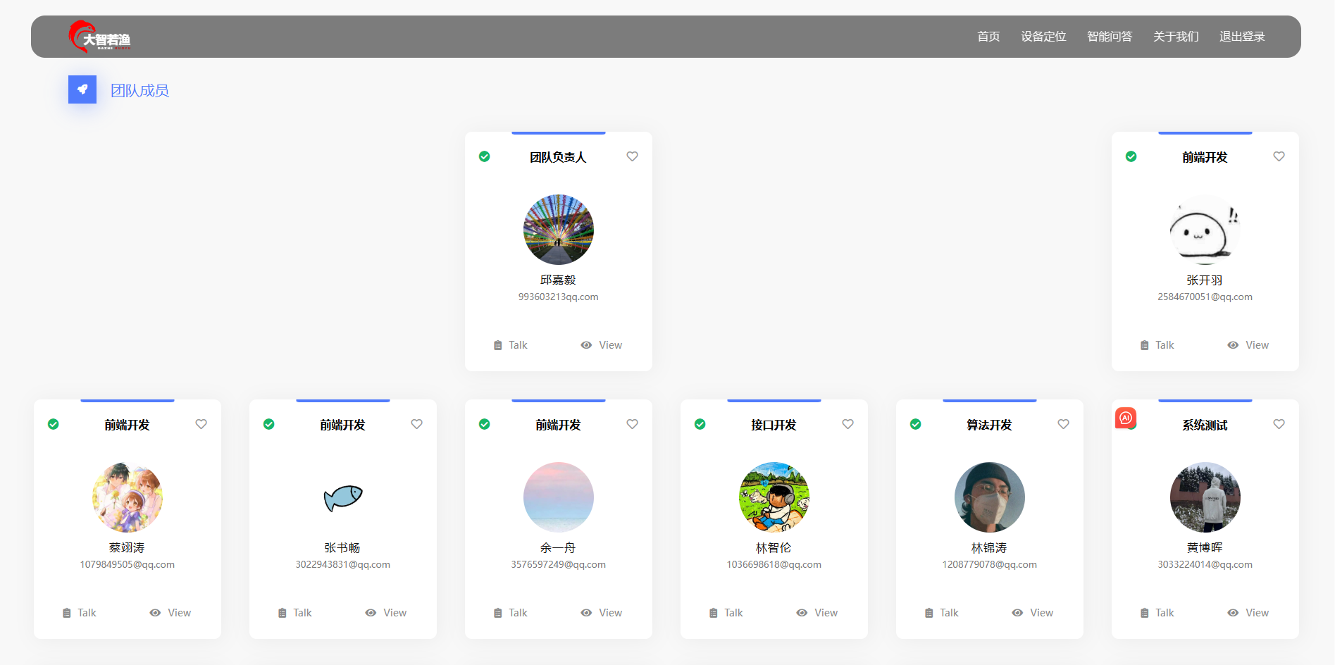Screen dimensions: 1335x665
Task: Click 蔡翊涛's anime avatar
Action: tap(128, 497)
